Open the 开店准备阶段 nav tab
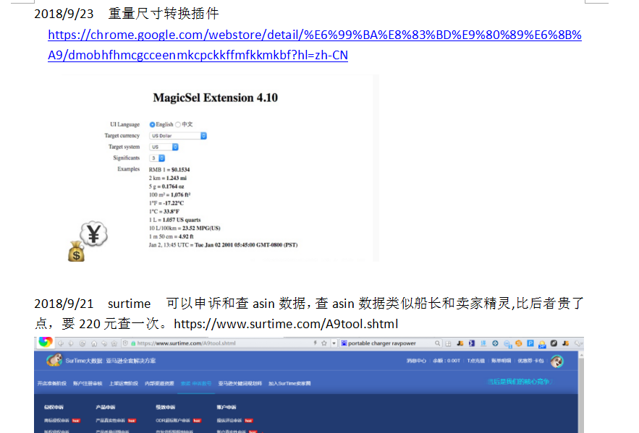This screenshot has height=433, width=639. [52, 383]
